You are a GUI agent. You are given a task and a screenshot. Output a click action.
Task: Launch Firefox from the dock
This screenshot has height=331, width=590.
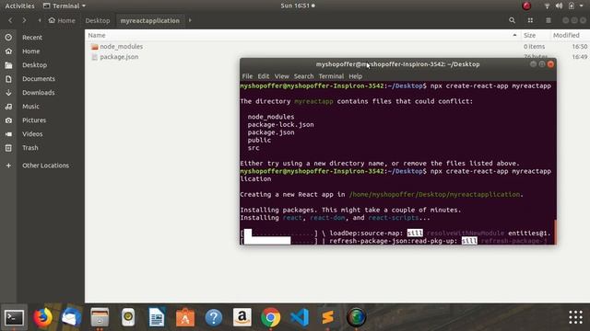pyautogui.click(x=42, y=318)
